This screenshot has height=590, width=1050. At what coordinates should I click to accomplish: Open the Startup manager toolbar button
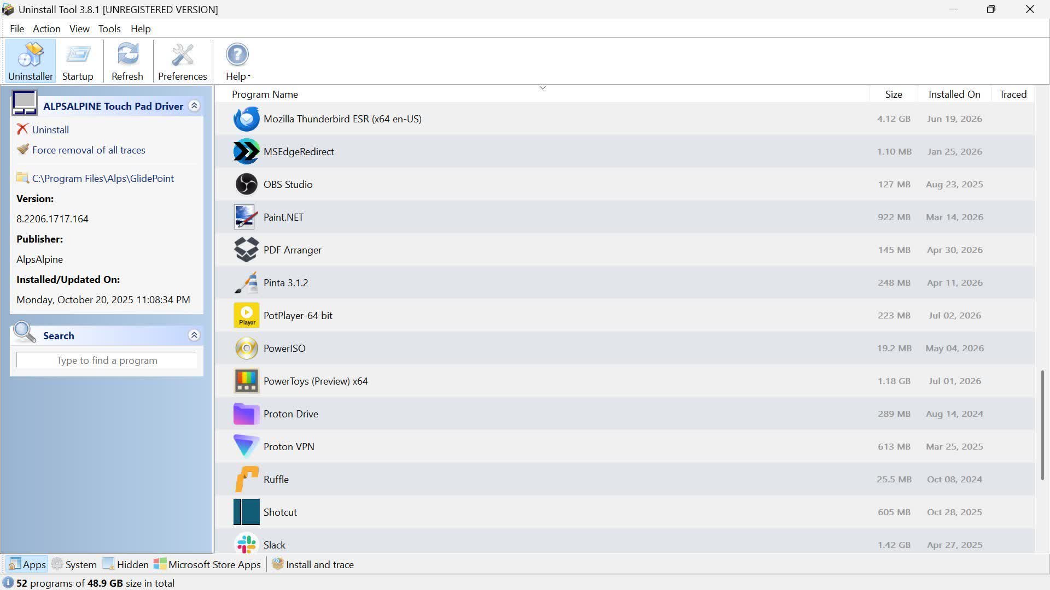click(78, 61)
